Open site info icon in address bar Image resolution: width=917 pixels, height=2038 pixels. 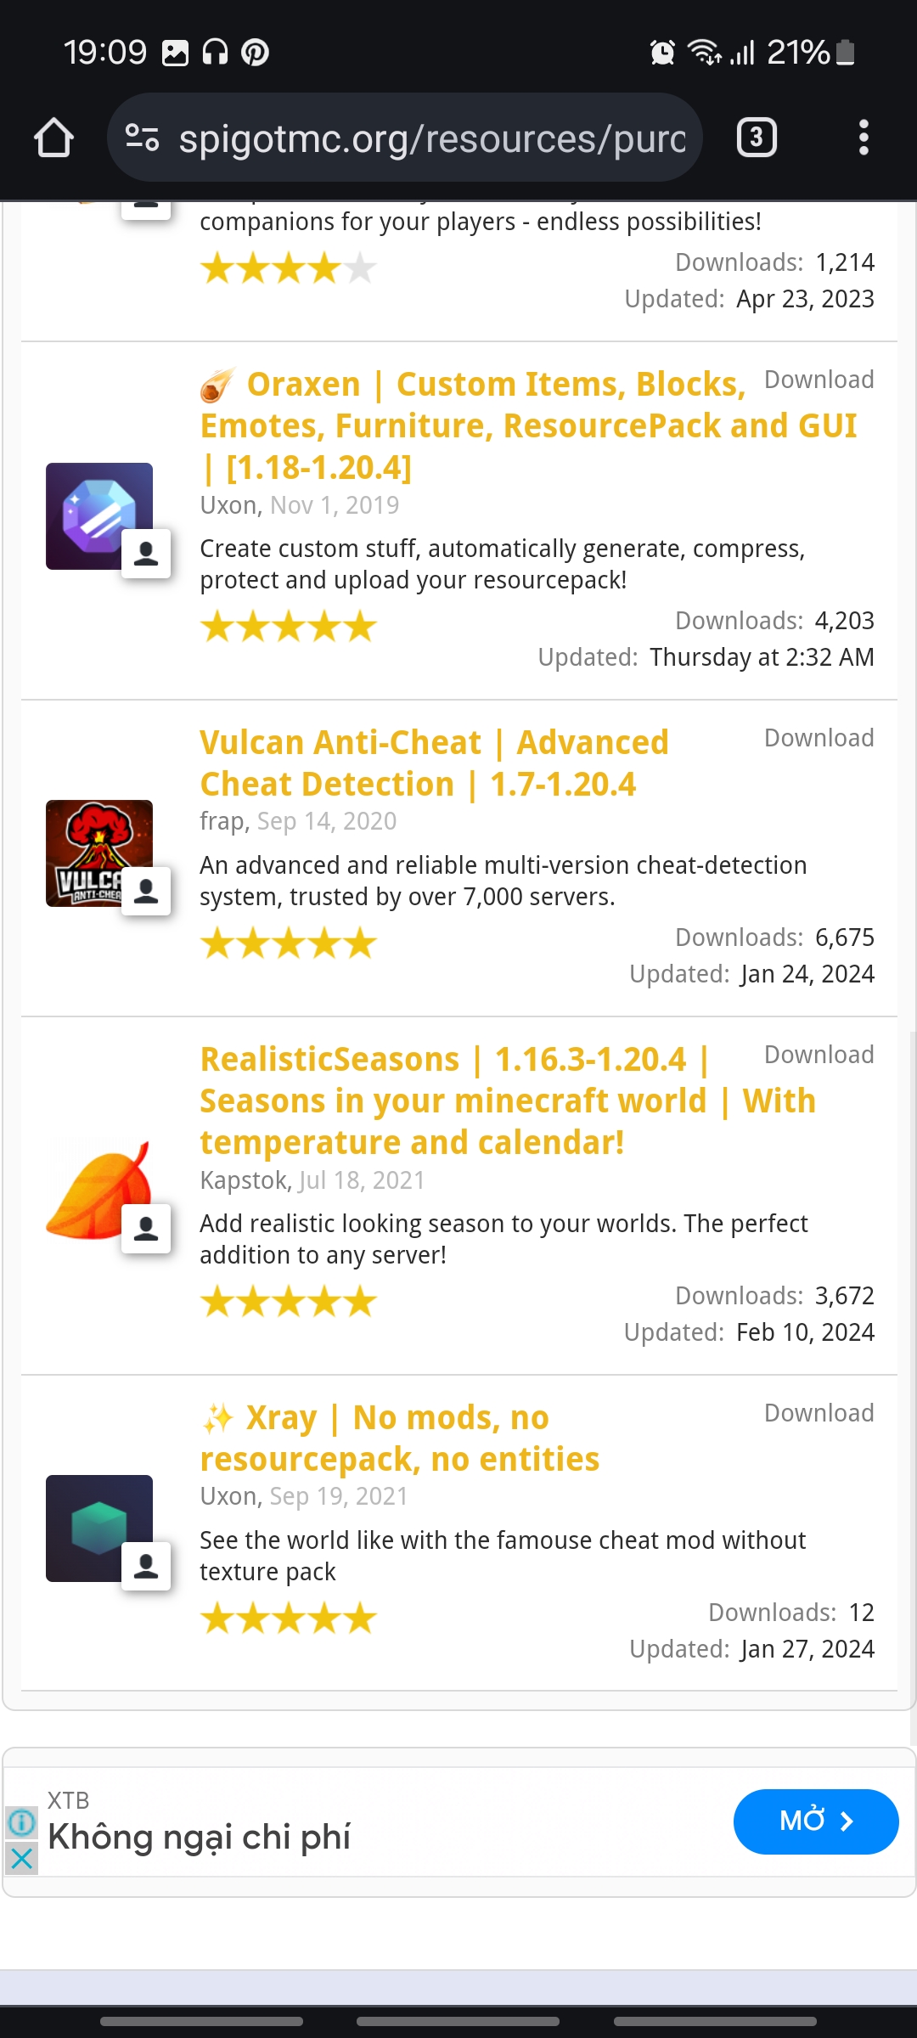[x=142, y=138]
